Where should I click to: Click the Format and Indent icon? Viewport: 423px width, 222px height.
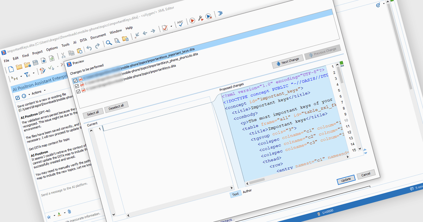[x=220, y=13]
